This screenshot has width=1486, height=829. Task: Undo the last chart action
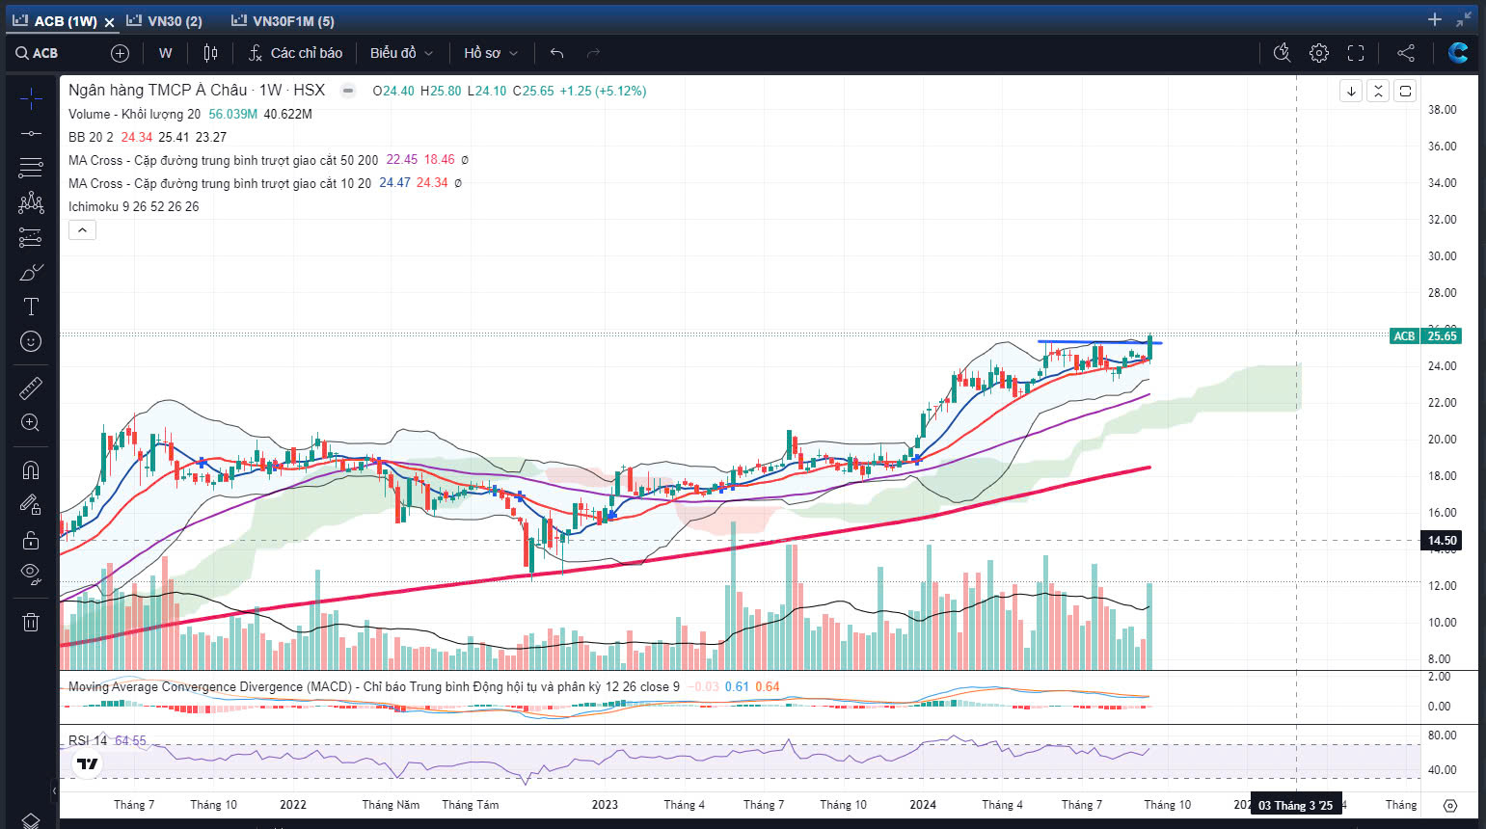click(x=556, y=53)
